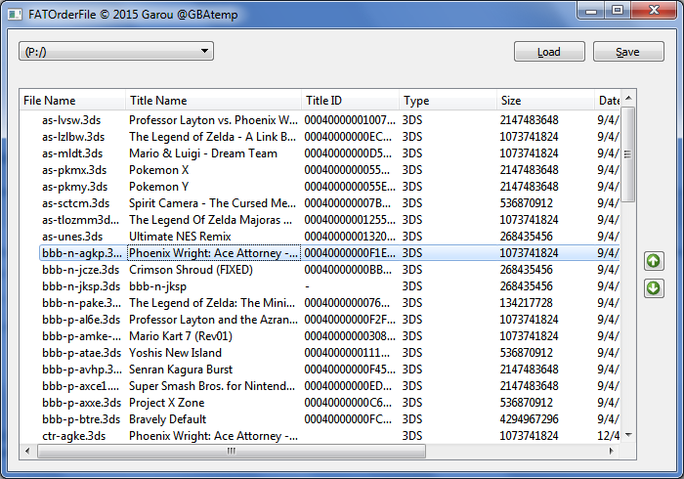The height and width of the screenshot is (479, 684).
Task: Click the scroll-up arrow of the list
Action: point(628,98)
